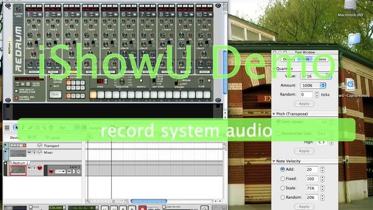Image resolution: width=373 pixels, height=210 pixels.
Task: Mute Lane 1 of Redrum track
Action: [x=69, y=171]
